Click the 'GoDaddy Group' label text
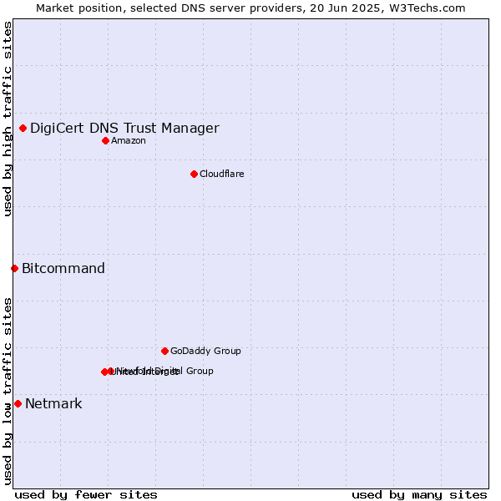The width and height of the screenshot is (501, 501). 205,352
